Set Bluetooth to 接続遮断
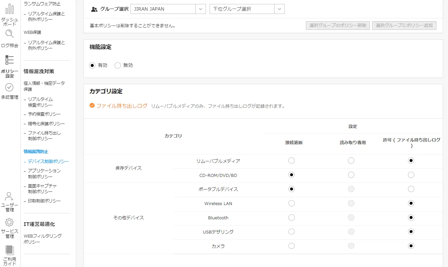The image size is (448, 267). [291, 218]
